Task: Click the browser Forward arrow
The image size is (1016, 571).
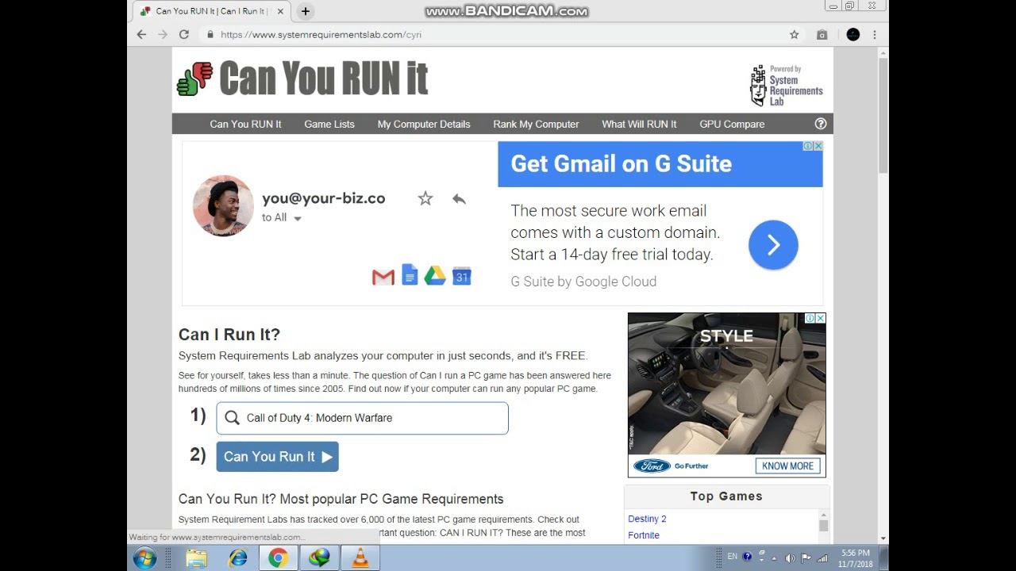Action: click(x=163, y=35)
